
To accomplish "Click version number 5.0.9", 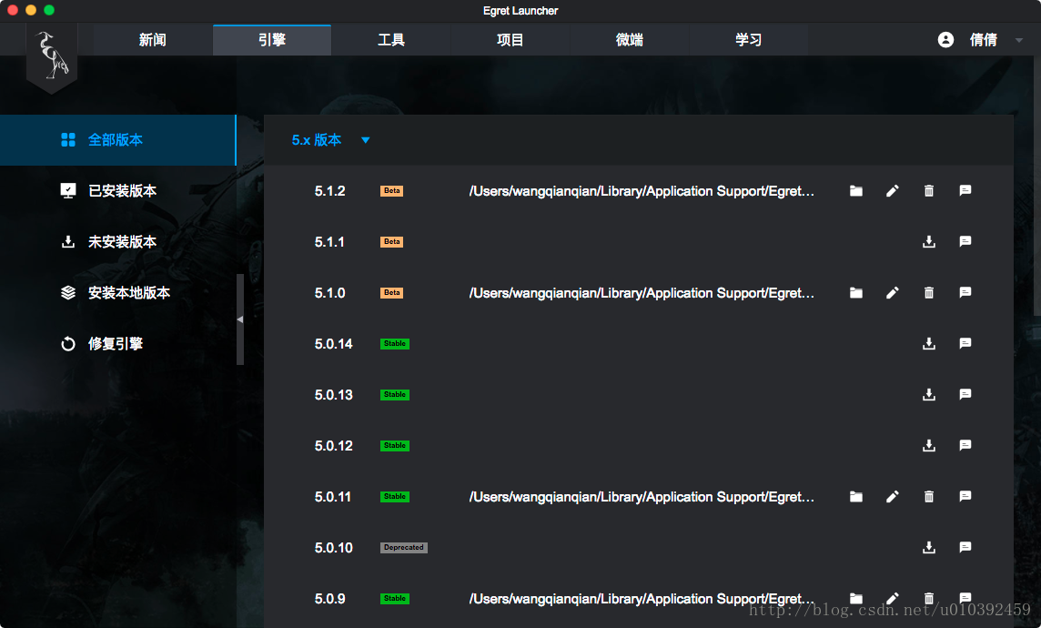I will coord(330,599).
